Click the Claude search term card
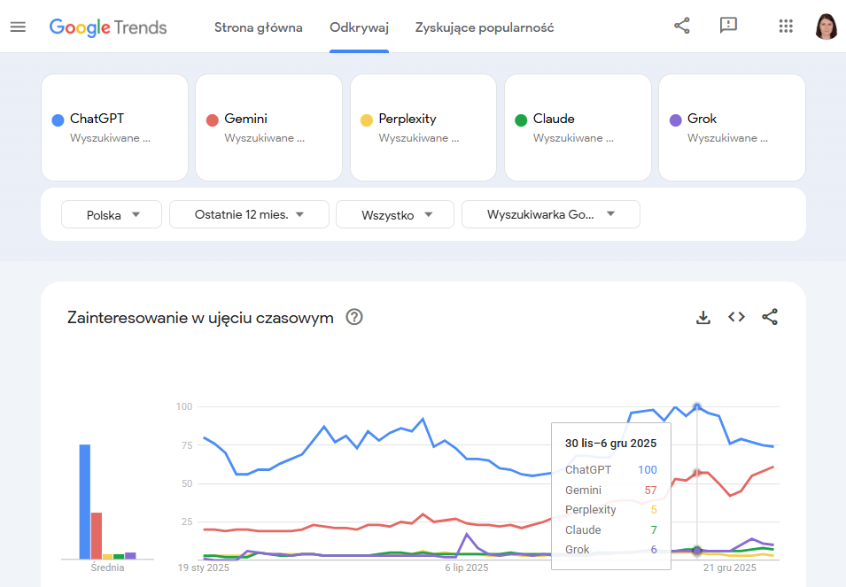 coord(578,127)
